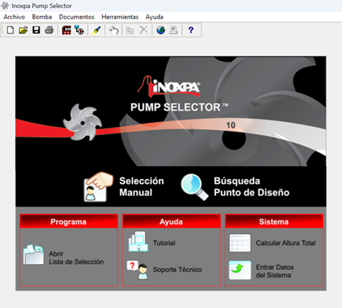Click the blue monitor with red arrow toolbar icon
This screenshot has width=342, height=308.
[x=79, y=30]
